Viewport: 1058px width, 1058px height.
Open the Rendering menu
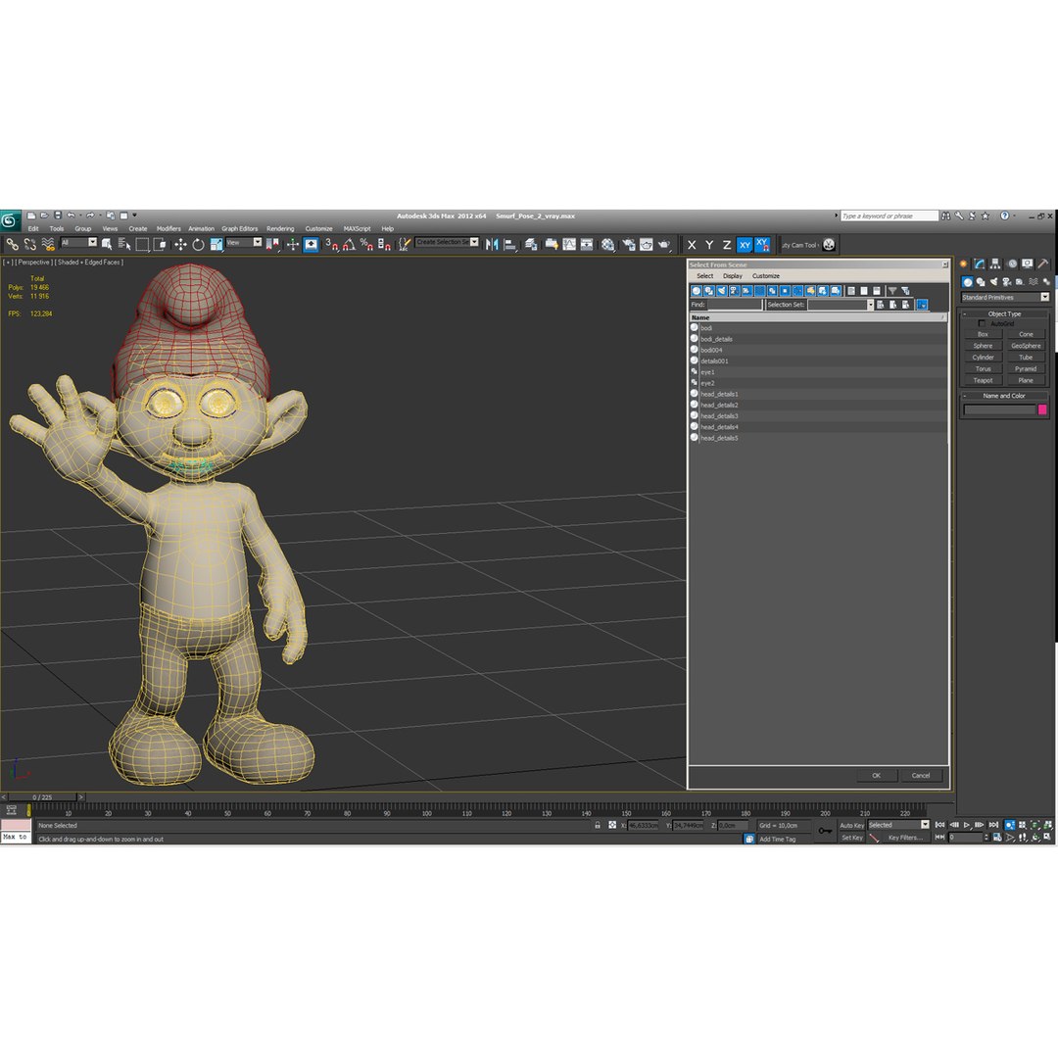[280, 228]
